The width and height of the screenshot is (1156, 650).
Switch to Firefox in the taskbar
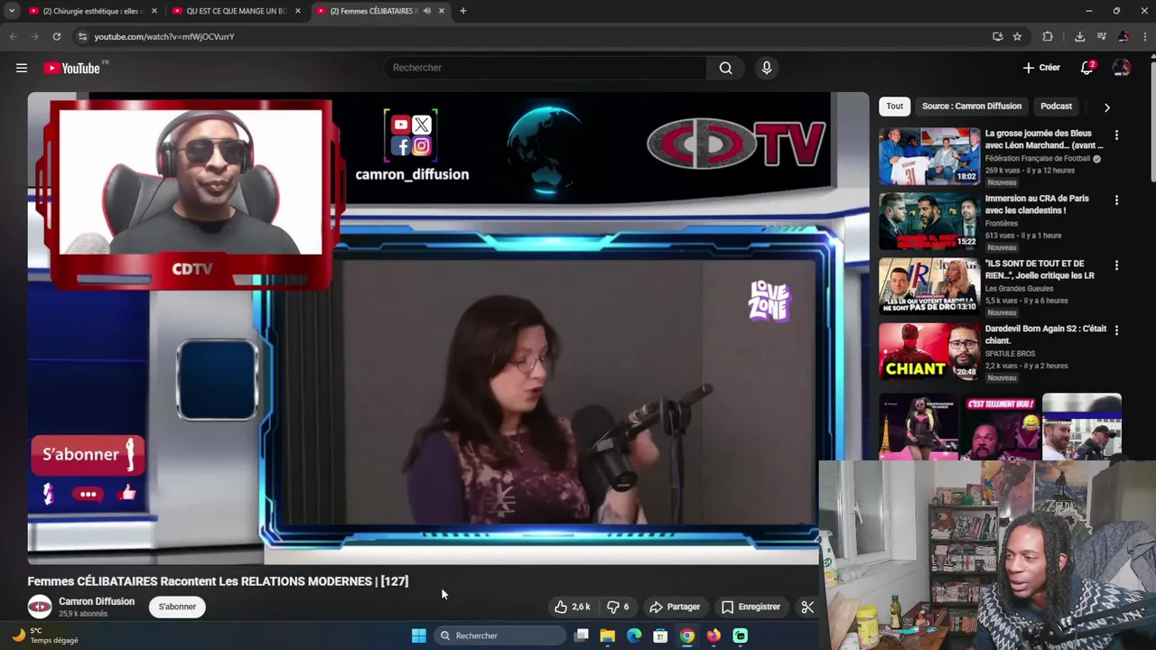coord(713,636)
